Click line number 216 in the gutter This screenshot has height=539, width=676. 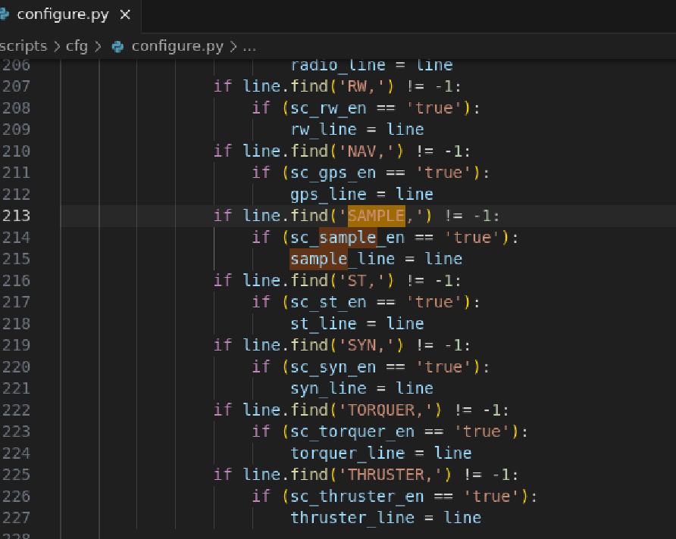click(x=16, y=281)
